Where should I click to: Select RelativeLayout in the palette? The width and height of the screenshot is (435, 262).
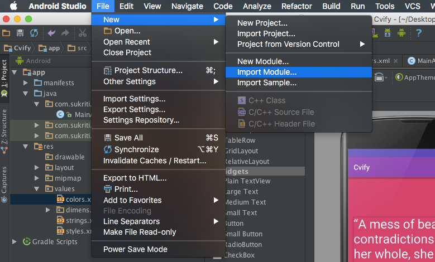click(x=247, y=162)
